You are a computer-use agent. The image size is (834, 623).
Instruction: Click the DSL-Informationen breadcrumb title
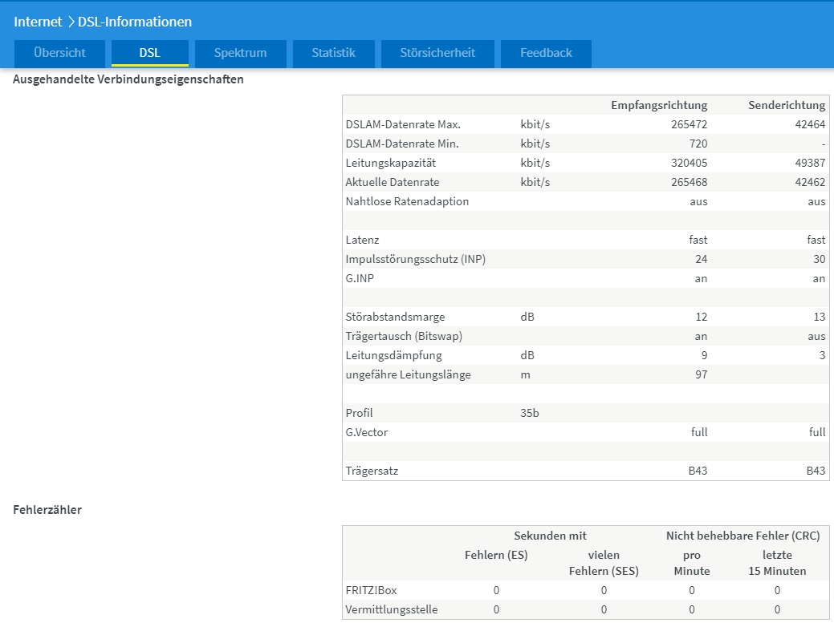(134, 22)
